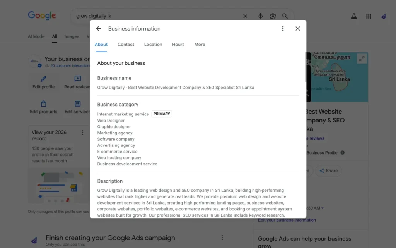Click the Read reviews star icon
This screenshot has width=396, height=248.
tap(77, 79)
